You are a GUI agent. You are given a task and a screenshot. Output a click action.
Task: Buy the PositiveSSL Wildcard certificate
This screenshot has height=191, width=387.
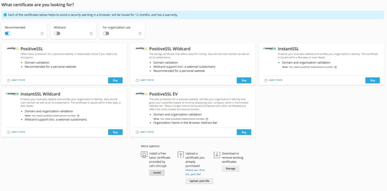point(244,80)
